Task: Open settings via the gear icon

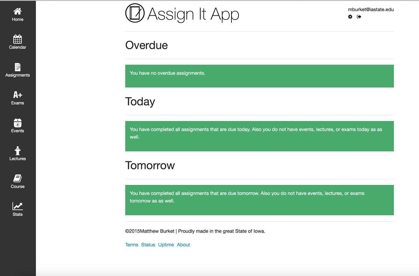Action: click(350, 17)
